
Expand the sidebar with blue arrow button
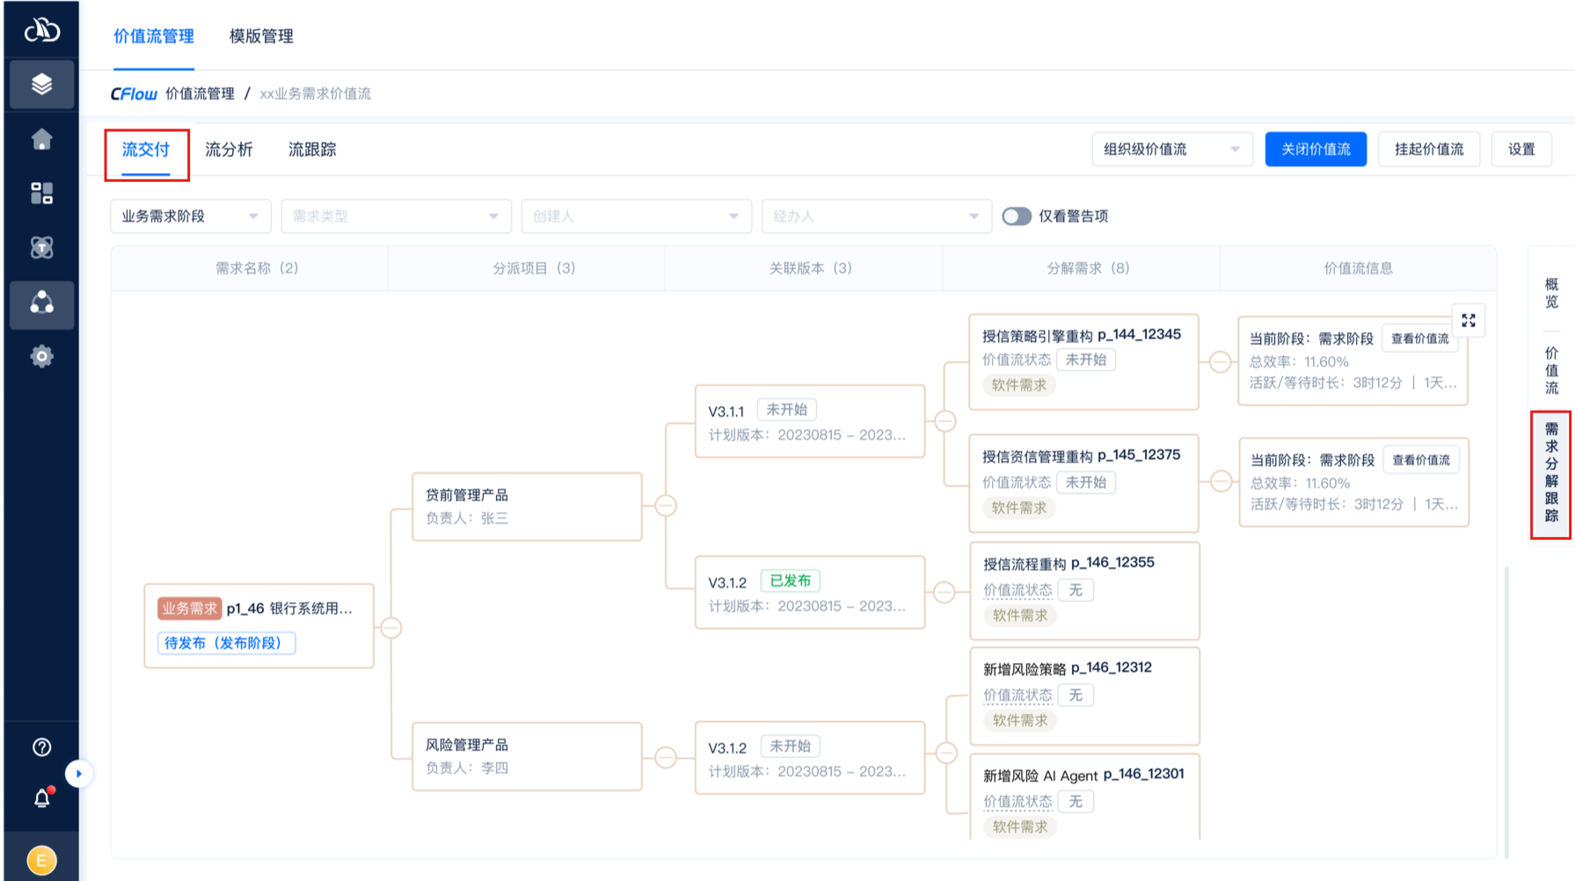[79, 774]
